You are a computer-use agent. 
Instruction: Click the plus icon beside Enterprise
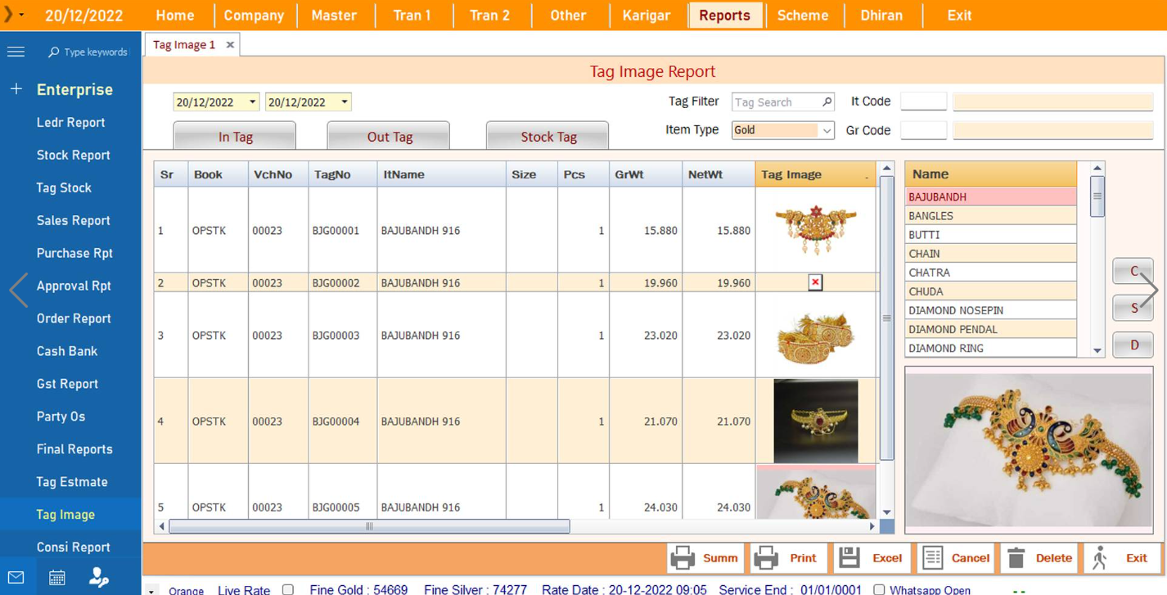(16, 89)
